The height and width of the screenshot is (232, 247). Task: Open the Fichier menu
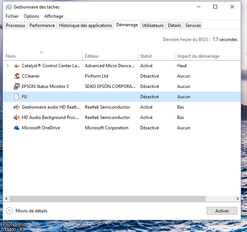(12, 16)
